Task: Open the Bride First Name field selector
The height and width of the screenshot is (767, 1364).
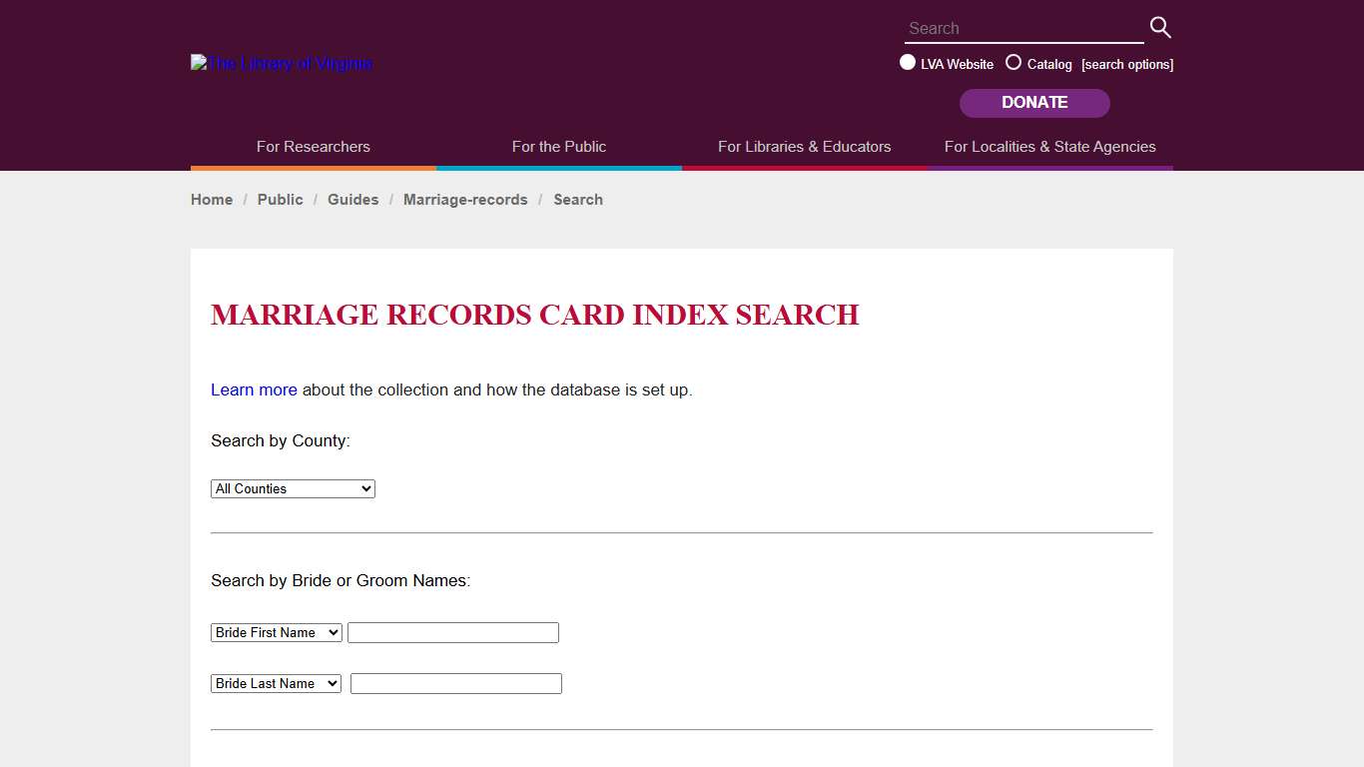Action: pos(276,632)
